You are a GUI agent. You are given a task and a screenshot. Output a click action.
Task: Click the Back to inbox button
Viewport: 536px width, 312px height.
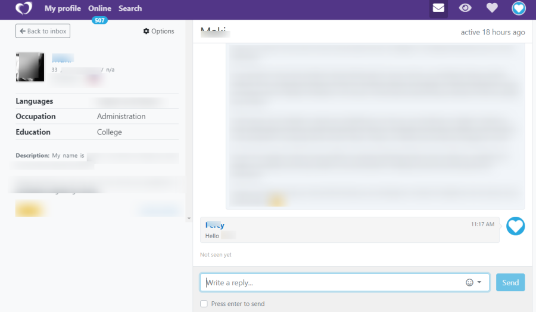[43, 31]
